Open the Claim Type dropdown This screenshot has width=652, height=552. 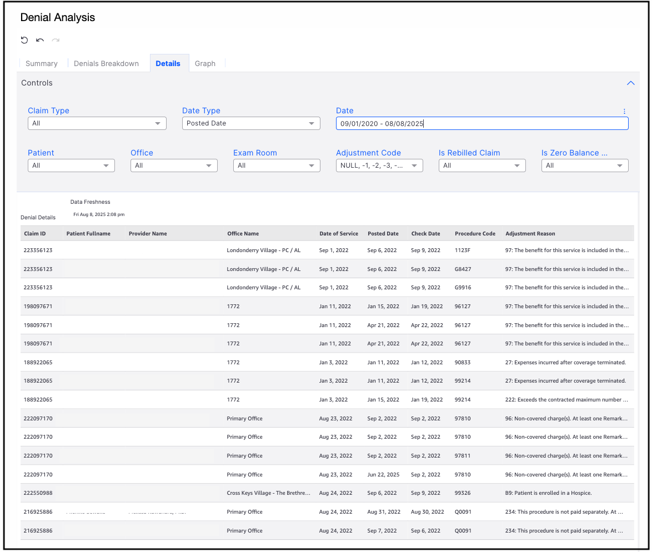[x=97, y=123]
